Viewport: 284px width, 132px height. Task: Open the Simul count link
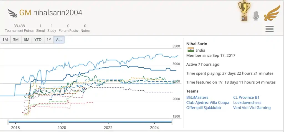[x=40, y=28]
